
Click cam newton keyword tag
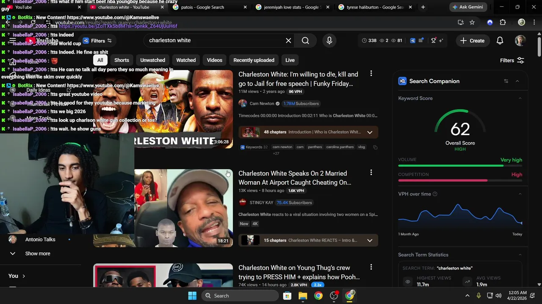[282, 147]
